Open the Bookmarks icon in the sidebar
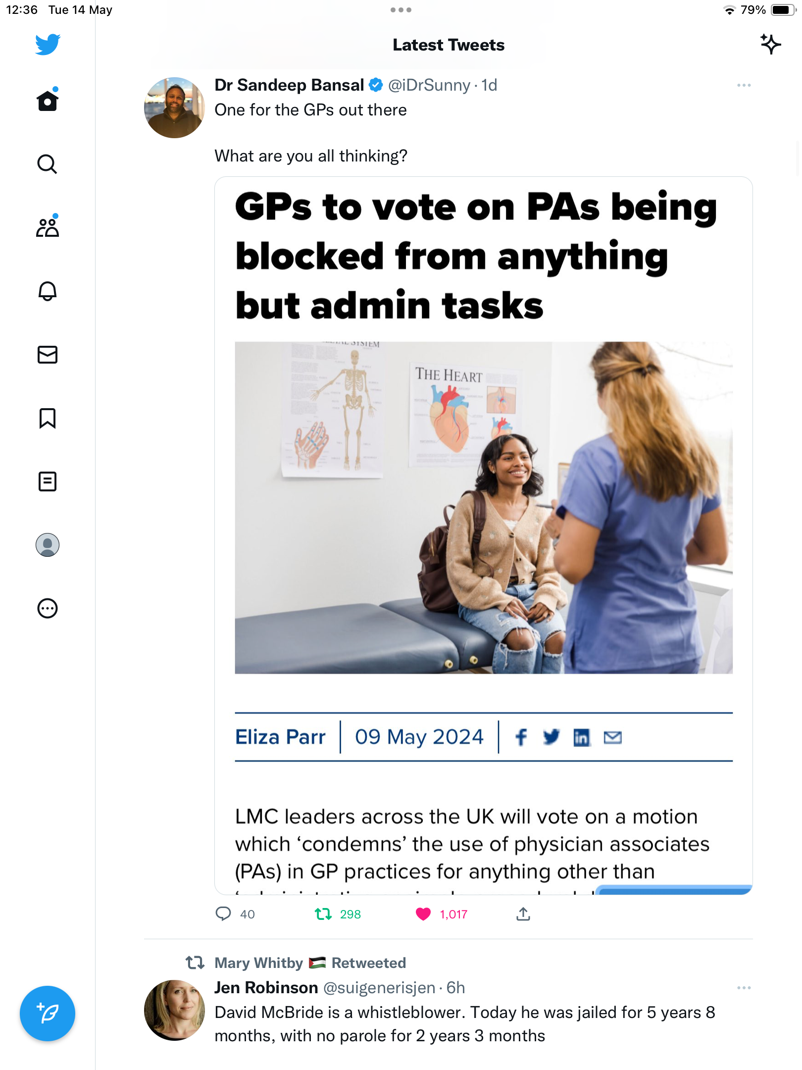The height and width of the screenshot is (1070, 802). point(48,418)
